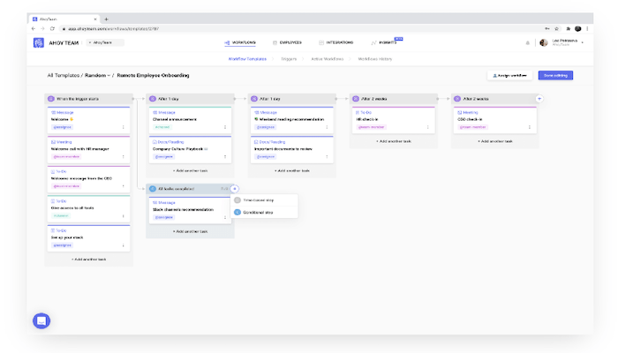618x353 pixels.
Task: Click the plus icon after last step column
Action: pyautogui.click(x=539, y=99)
